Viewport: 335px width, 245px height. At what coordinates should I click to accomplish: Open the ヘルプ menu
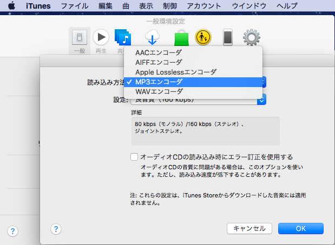pyautogui.click(x=287, y=6)
